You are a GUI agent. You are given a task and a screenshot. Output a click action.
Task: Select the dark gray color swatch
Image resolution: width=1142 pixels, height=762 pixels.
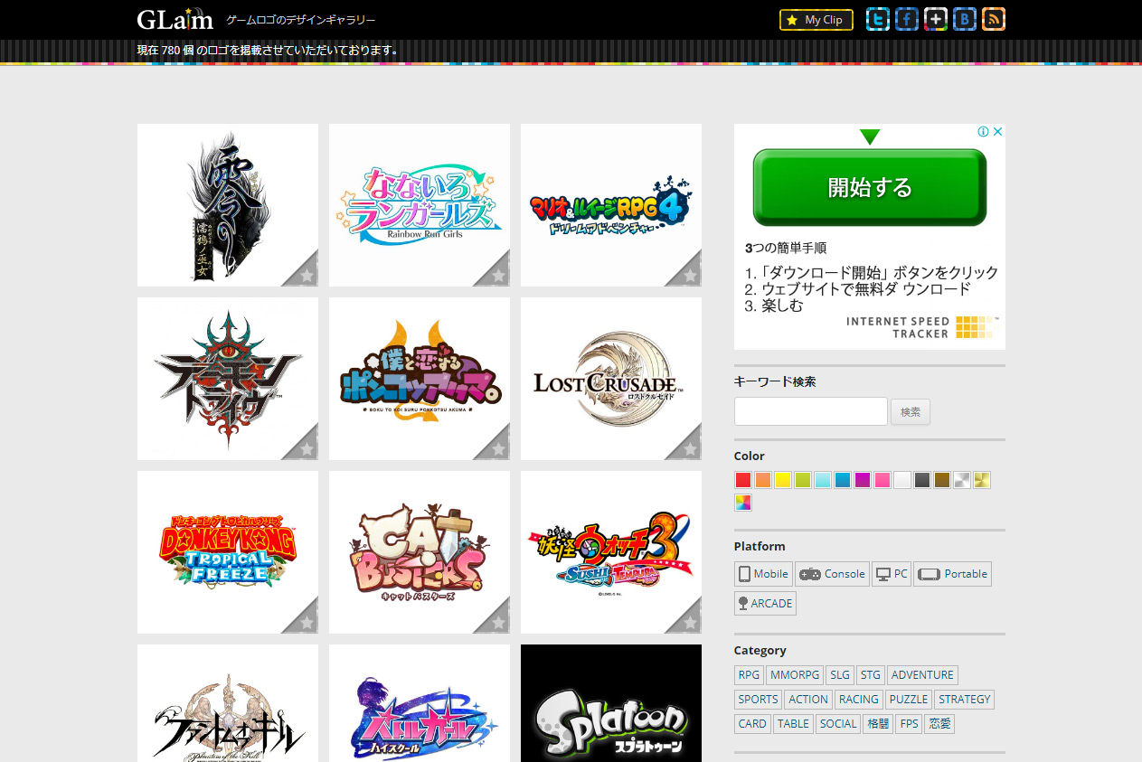point(922,480)
